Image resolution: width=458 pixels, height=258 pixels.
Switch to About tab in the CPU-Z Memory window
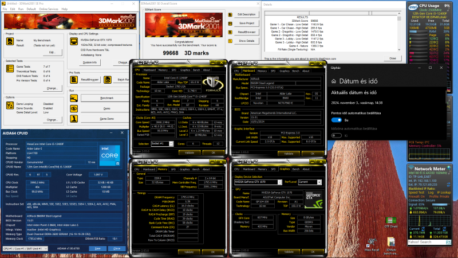click(x=206, y=169)
